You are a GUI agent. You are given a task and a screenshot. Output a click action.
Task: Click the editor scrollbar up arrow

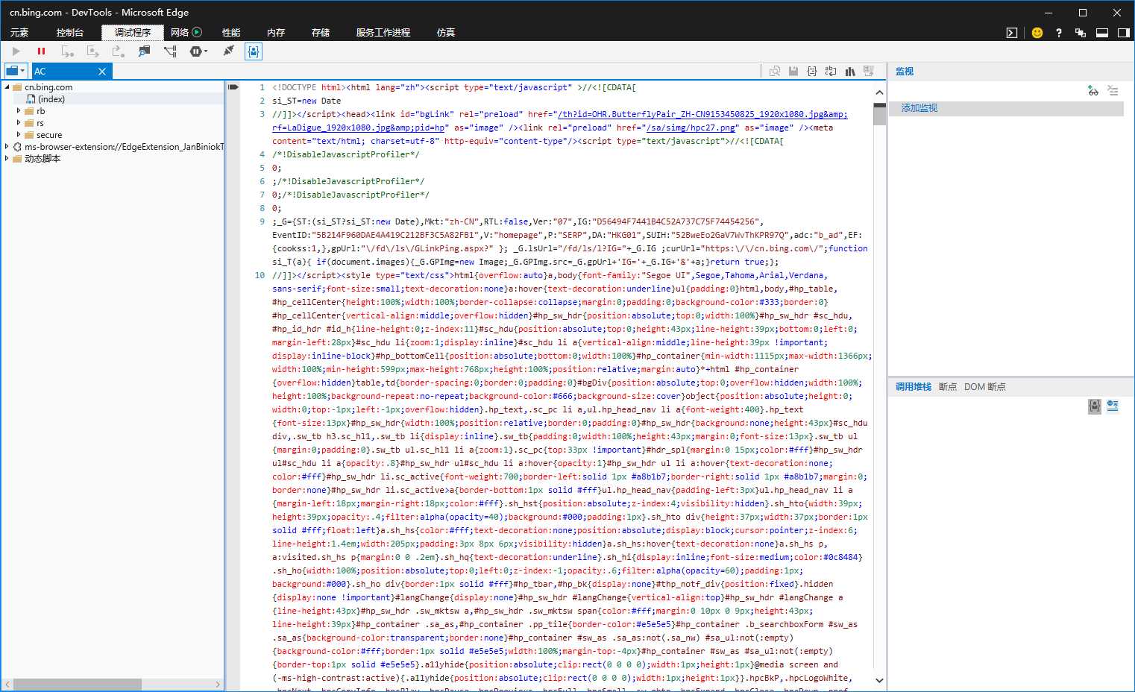(x=879, y=92)
